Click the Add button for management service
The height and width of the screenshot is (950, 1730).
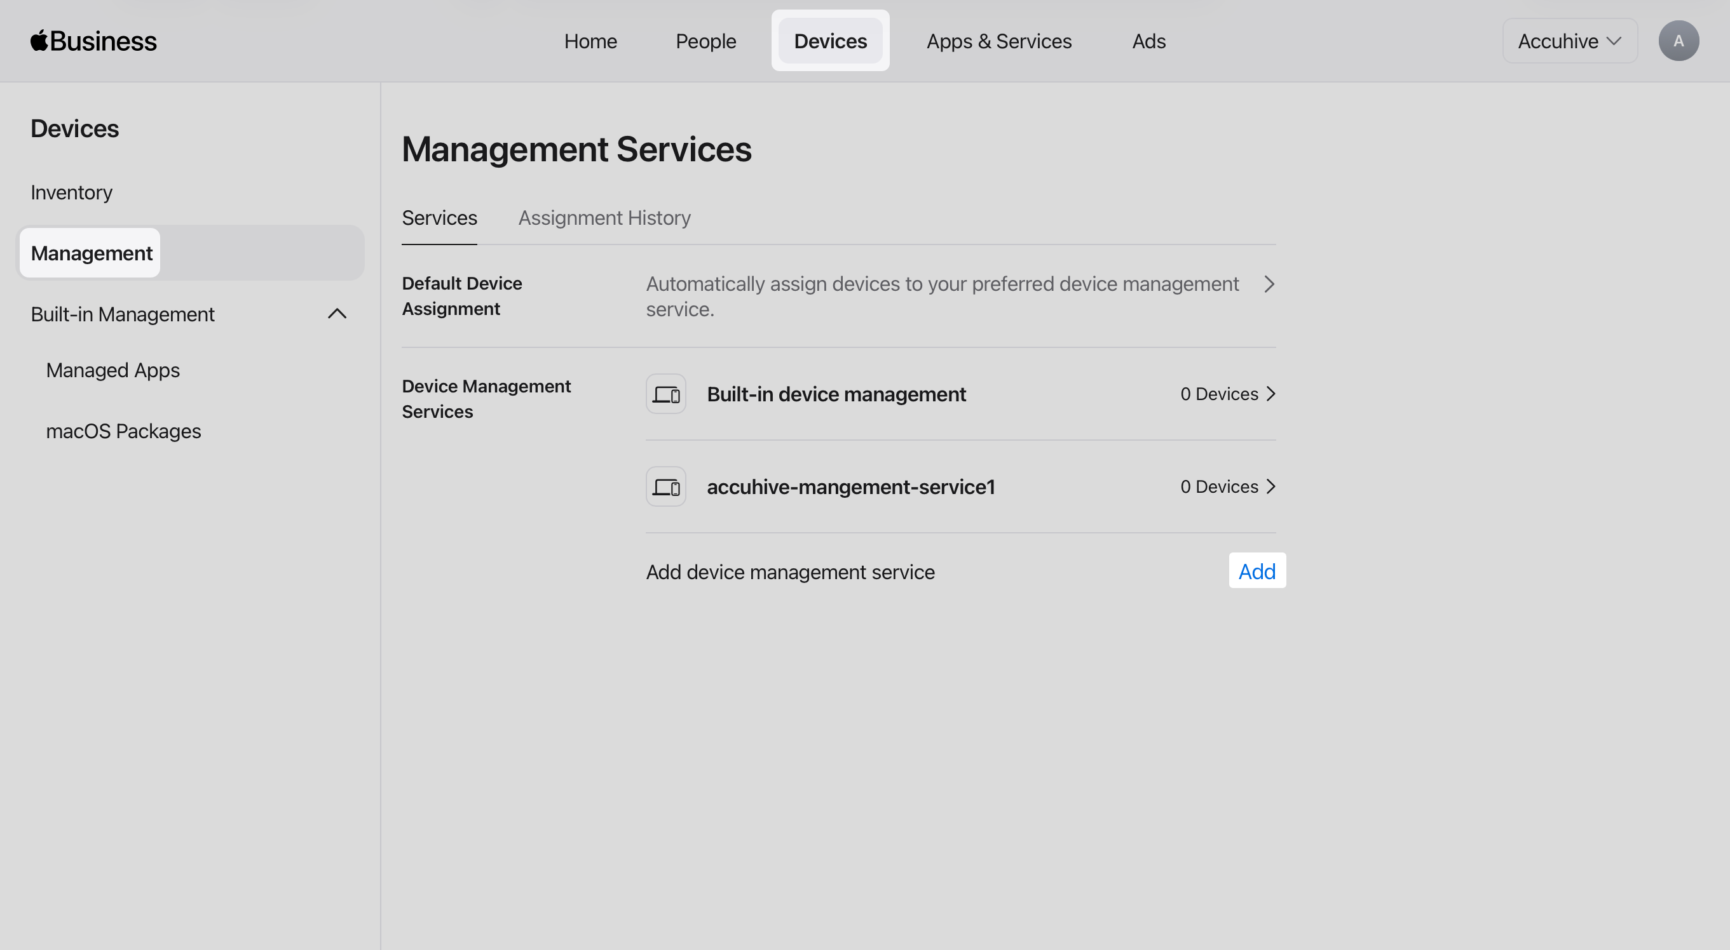[x=1257, y=571]
